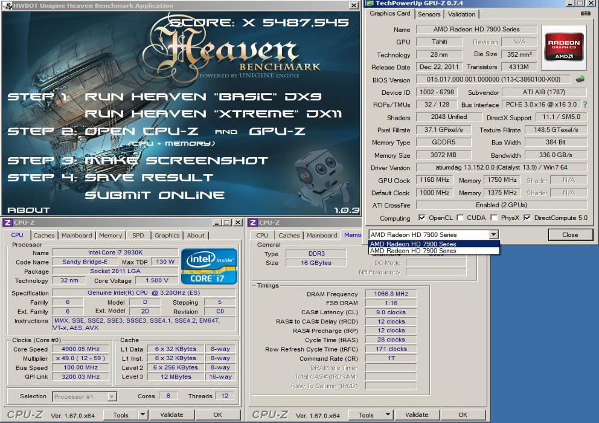Click the BIOS Version value field
The width and height of the screenshot is (599, 423).
coord(493,79)
